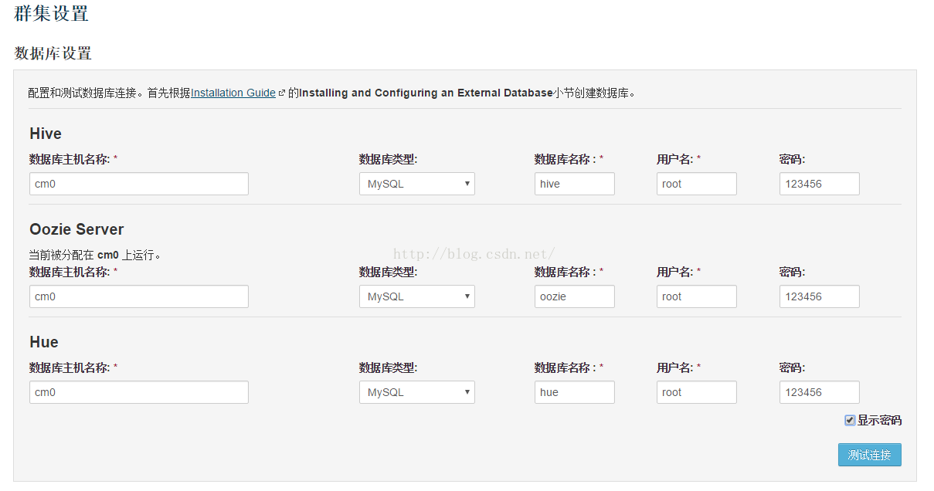Expand Oozie Server database type dropdown
Screen dimensions: 934x491
(x=416, y=296)
